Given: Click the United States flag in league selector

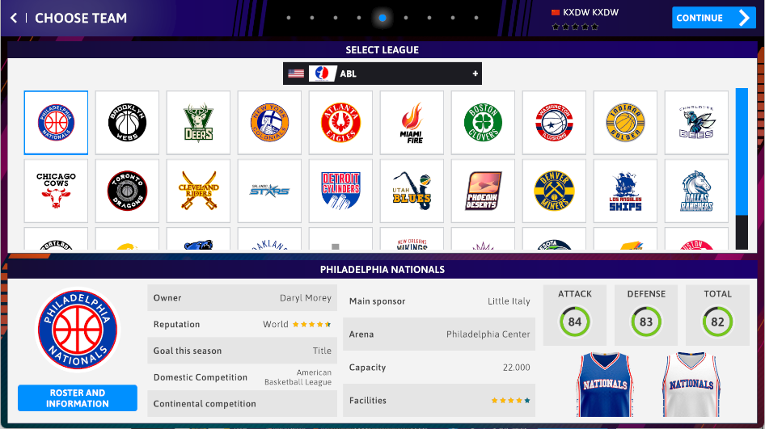Looking at the screenshot, I should (296, 74).
